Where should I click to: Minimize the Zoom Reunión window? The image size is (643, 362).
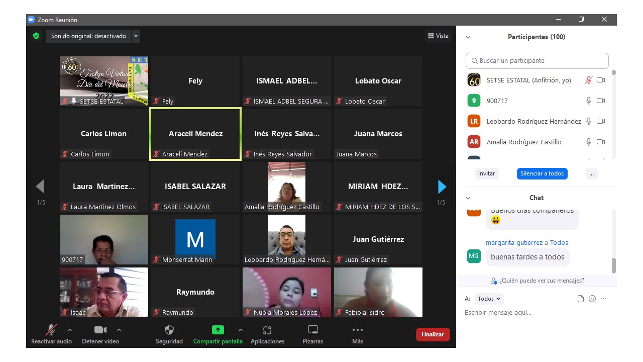coord(559,20)
